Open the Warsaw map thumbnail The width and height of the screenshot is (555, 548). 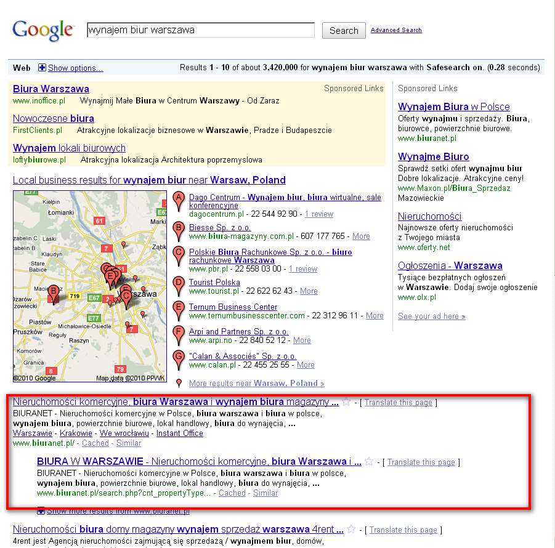(90, 286)
